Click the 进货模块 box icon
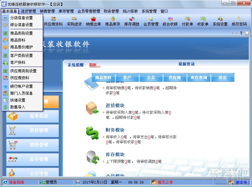The width and height of the screenshot is (252, 187). coord(92,108)
